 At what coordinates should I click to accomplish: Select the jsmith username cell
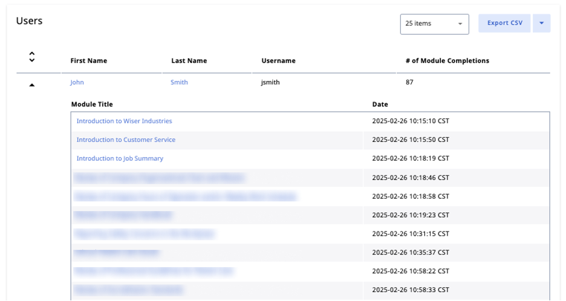(270, 82)
